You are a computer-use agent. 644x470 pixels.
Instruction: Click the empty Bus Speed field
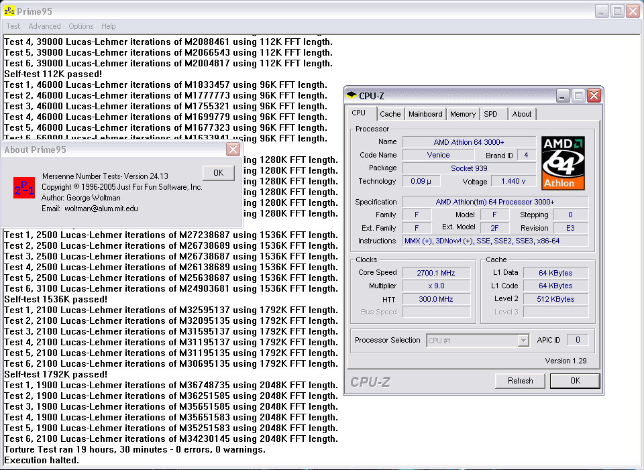click(x=436, y=312)
